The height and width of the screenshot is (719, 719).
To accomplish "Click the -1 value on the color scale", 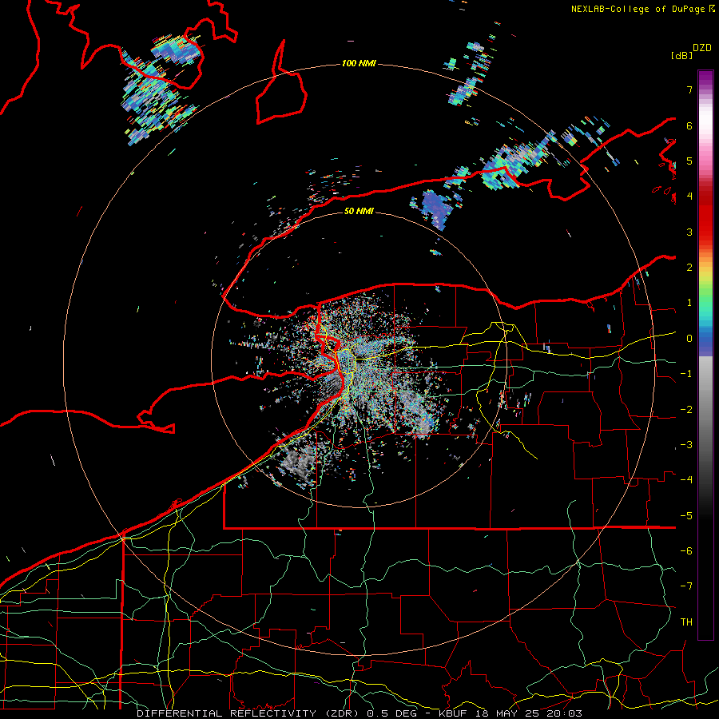I will [x=686, y=374].
